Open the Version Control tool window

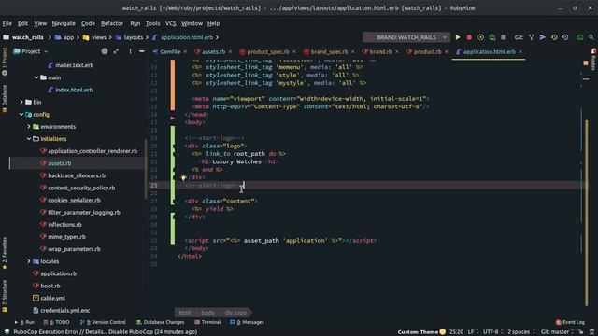point(103,322)
